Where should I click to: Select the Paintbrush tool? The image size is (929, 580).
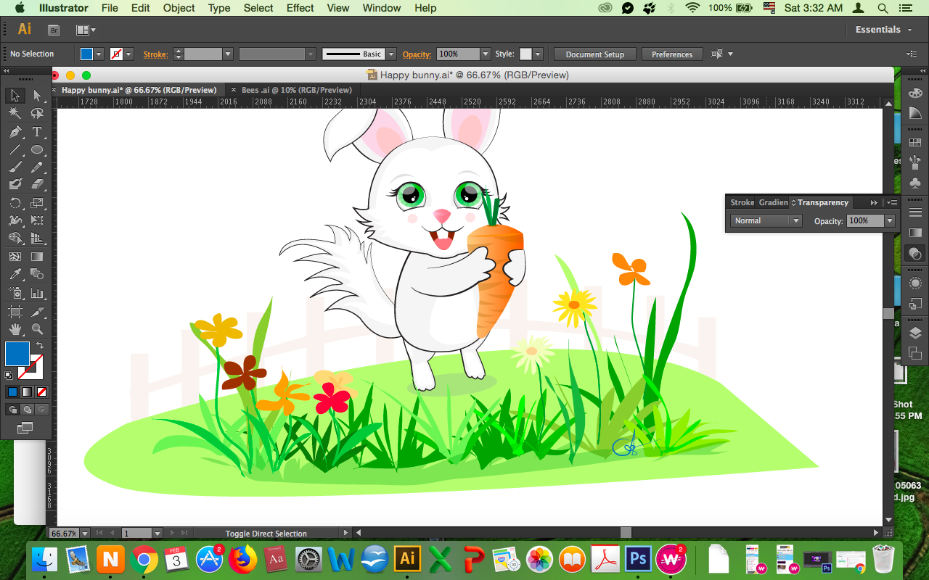[x=15, y=167]
